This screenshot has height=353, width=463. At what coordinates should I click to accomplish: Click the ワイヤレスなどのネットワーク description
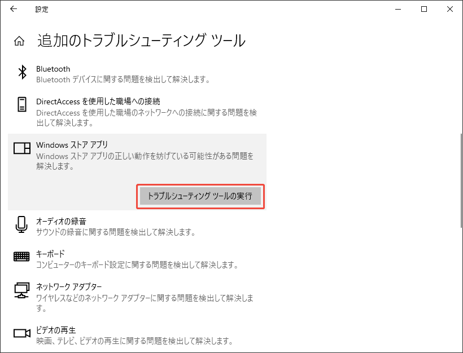[x=145, y=303]
